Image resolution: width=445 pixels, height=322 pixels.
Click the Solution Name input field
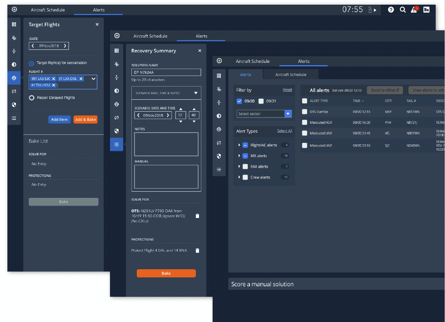[166, 73]
